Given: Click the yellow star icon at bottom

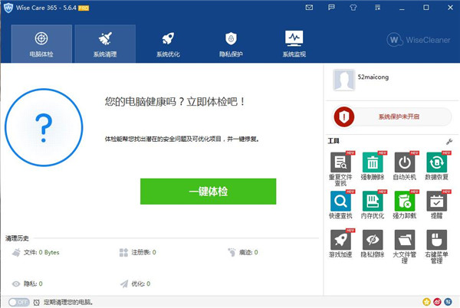Looking at the screenshot, I should coord(426,302).
